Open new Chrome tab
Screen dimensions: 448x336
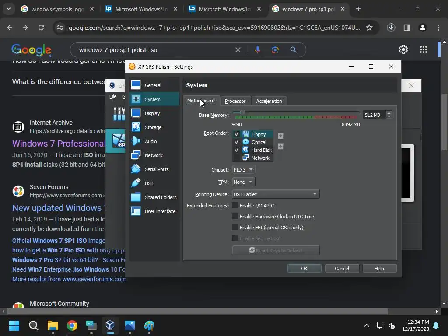click(x=358, y=9)
